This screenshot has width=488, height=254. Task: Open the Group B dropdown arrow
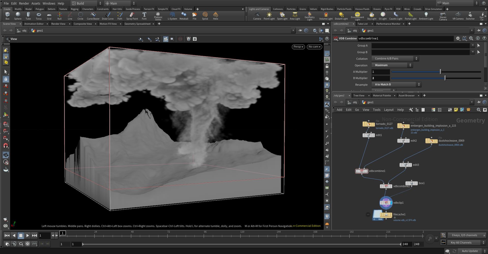(472, 52)
